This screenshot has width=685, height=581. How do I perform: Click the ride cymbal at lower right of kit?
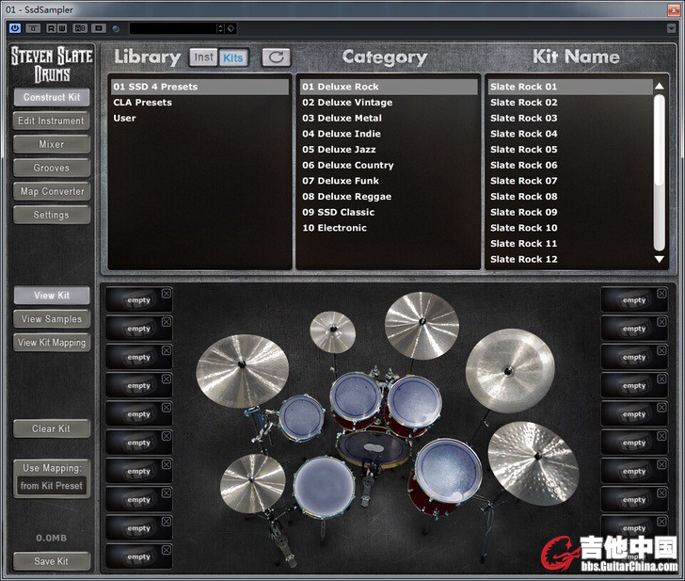[533, 463]
